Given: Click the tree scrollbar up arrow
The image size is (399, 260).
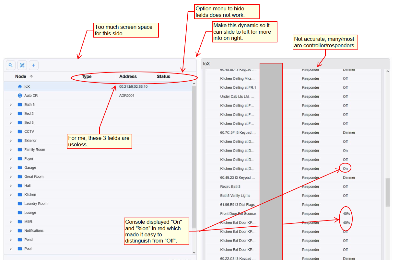Looking at the screenshot, I should point(194,84).
